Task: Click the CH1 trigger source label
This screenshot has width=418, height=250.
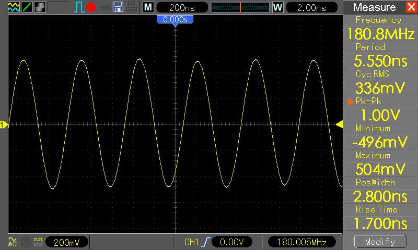Action: click(x=191, y=242)
